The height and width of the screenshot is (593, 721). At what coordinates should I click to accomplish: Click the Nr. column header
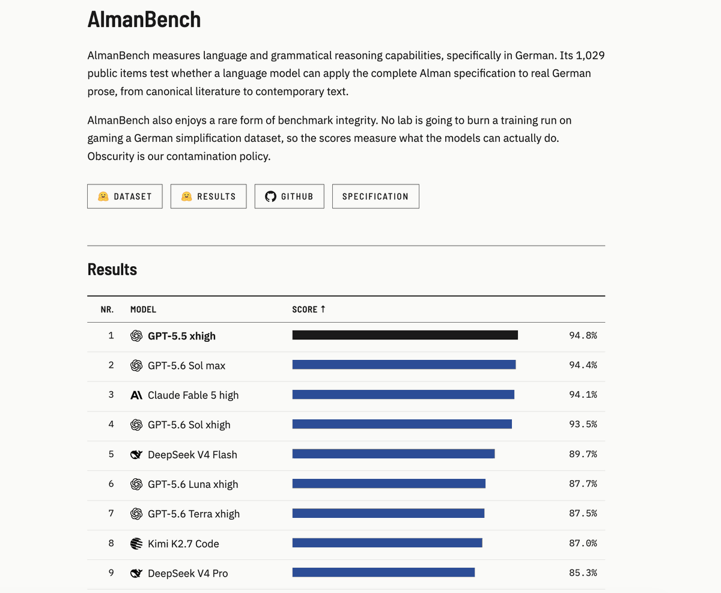point(108,309)
